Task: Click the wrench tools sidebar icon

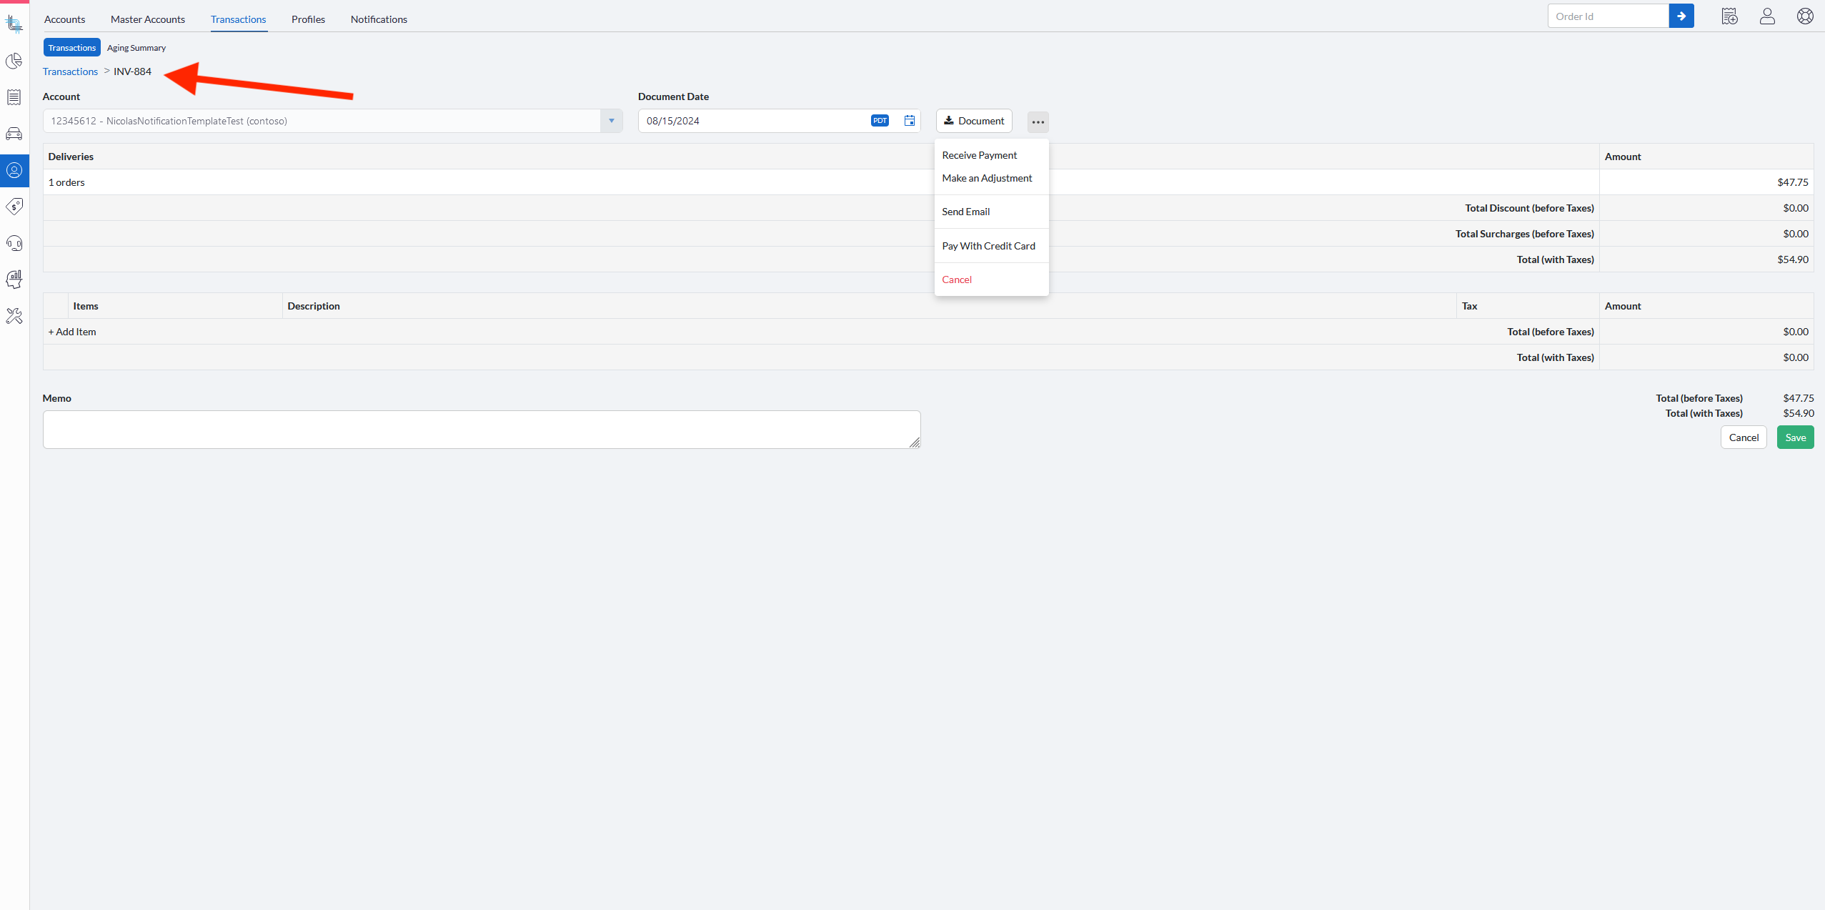Action: tap(14, 316)
